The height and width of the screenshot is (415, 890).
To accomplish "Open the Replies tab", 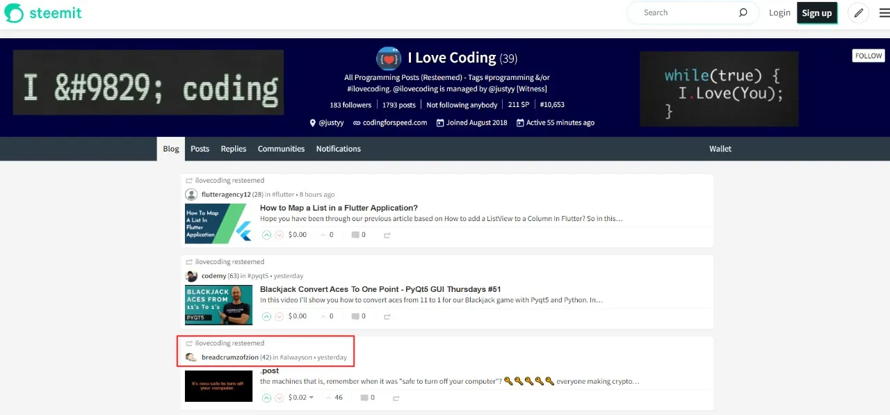I will 234,149.
